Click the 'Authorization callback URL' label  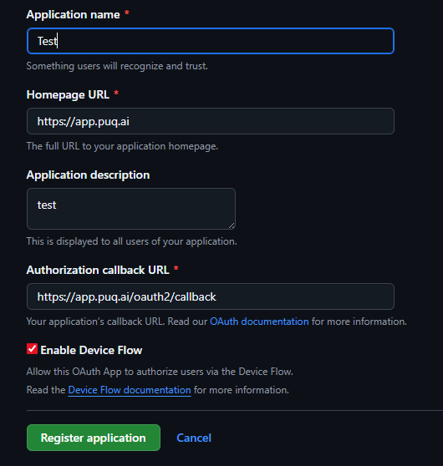[x=98, y=270]
